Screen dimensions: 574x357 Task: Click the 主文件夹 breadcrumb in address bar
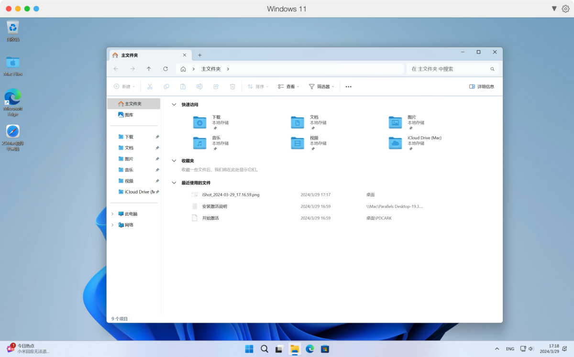point(211,69)
